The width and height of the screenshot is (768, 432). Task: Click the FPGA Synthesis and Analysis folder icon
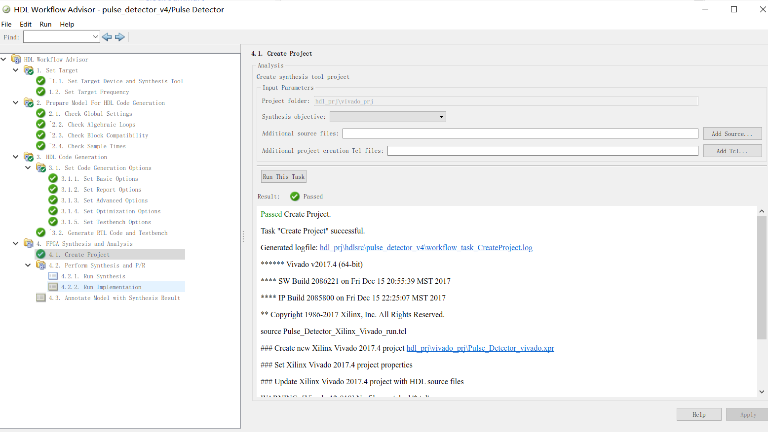pyautogui.click(x=29, y=243)
